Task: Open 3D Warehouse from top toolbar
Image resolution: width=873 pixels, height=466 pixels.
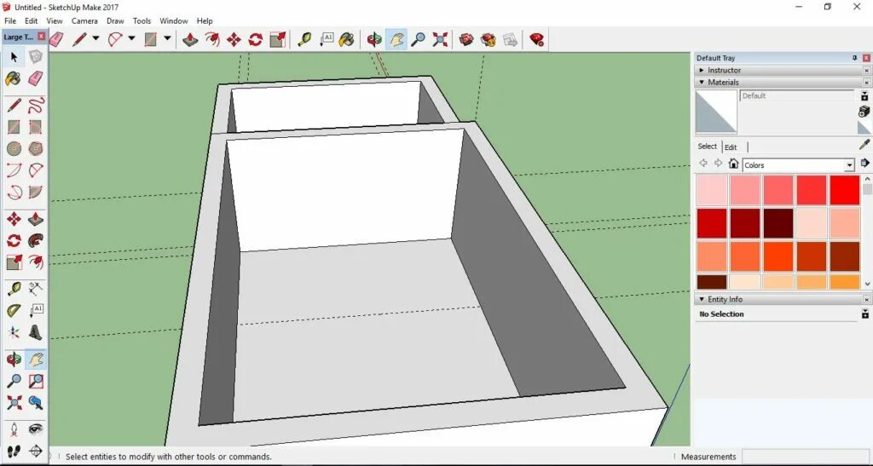Action: pos(466,39)
